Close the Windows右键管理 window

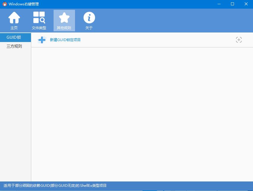[x=246, y=4]
